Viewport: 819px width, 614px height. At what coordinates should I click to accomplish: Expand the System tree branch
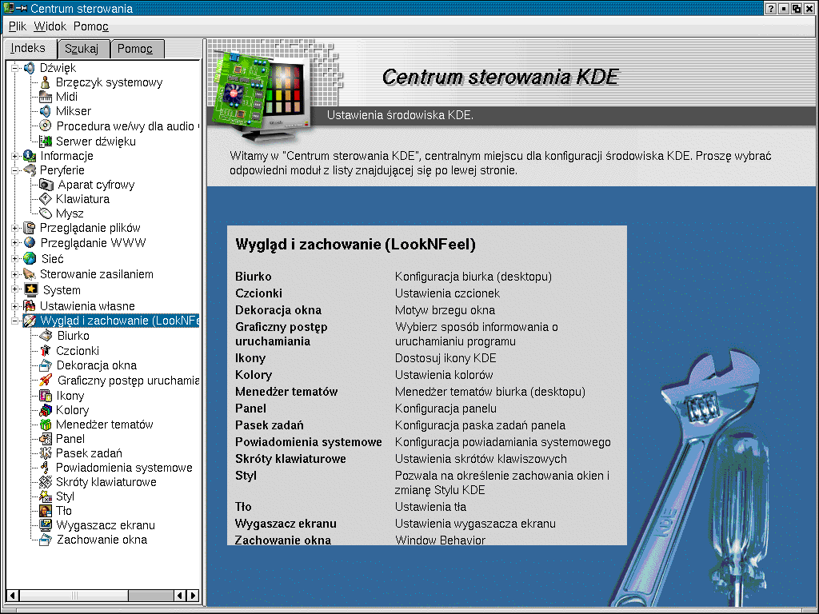click(14, 289)
